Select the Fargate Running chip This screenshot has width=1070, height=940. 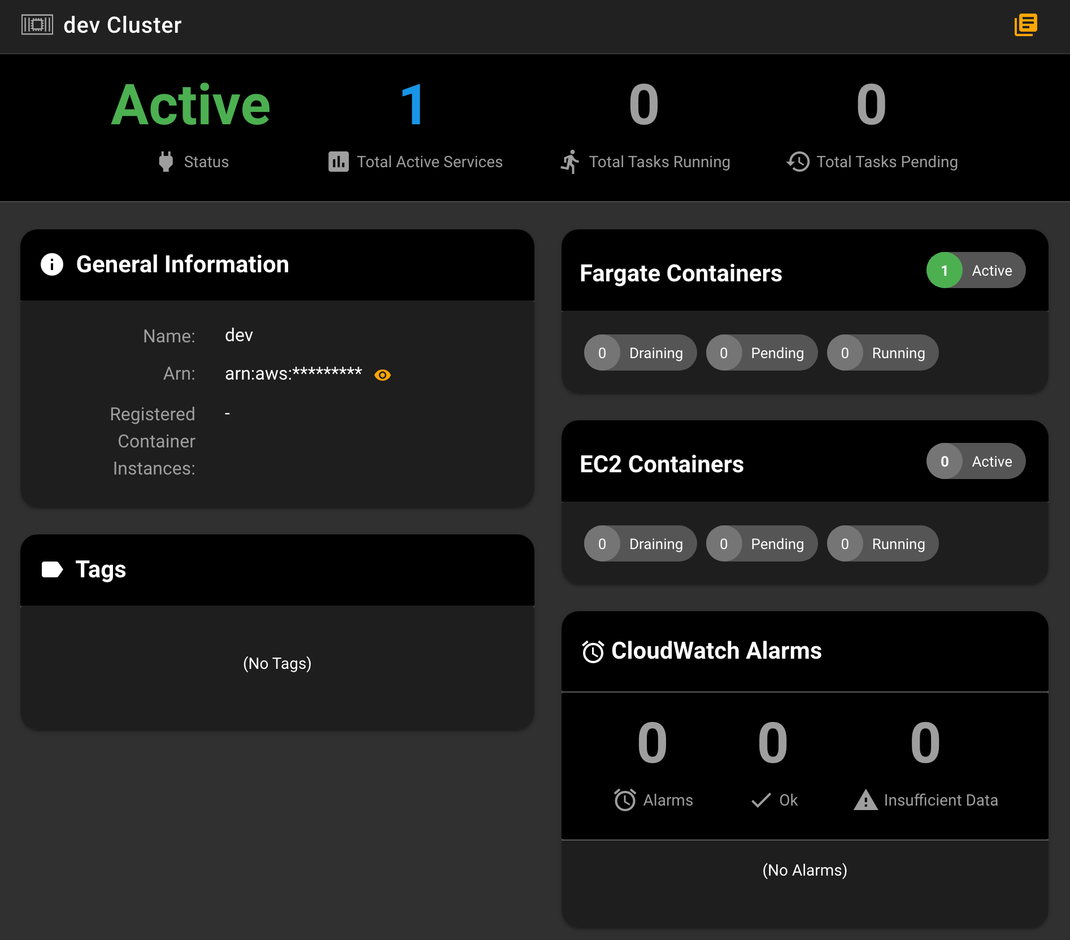[x=882, y=353]
